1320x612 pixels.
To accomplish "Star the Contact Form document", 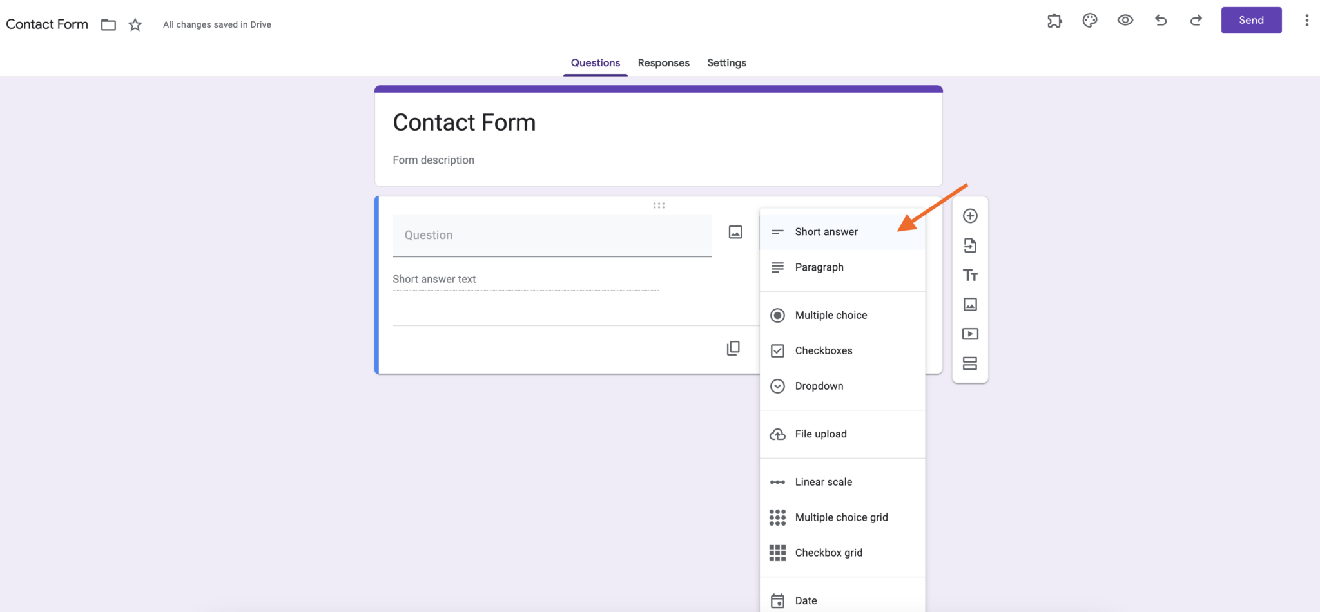I will pos(135,24).
